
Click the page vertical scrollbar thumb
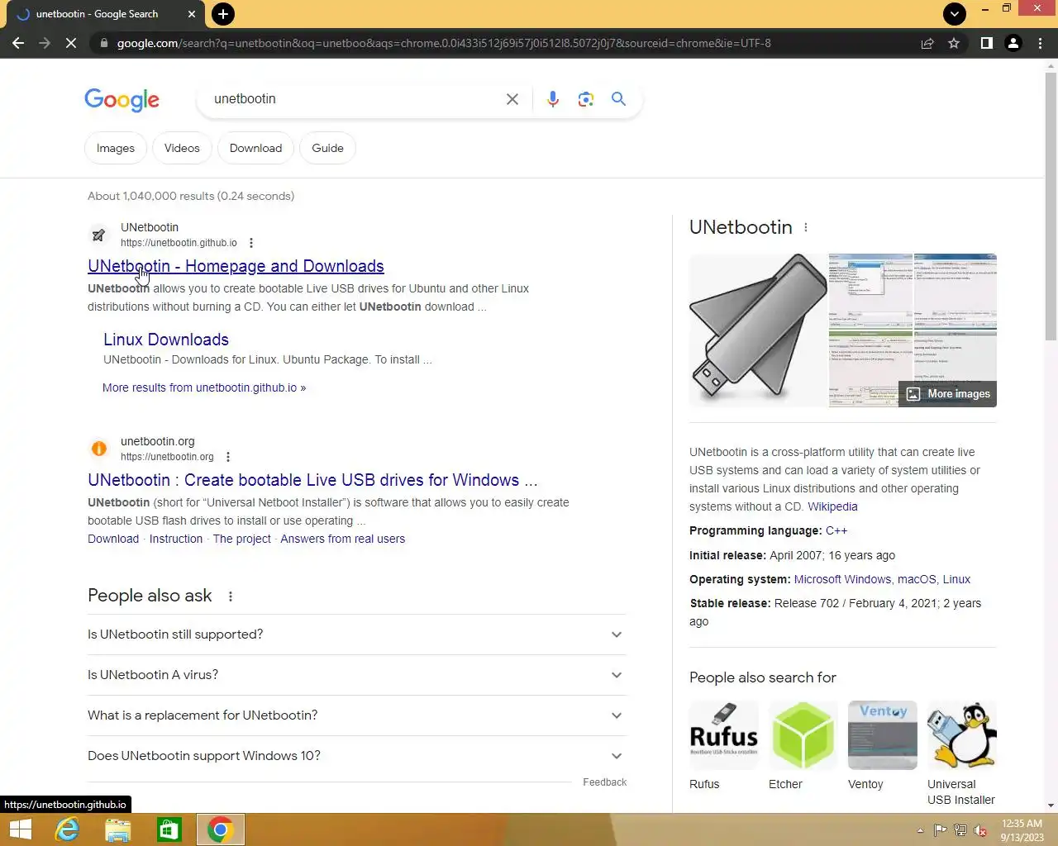tap(1051, 207)
